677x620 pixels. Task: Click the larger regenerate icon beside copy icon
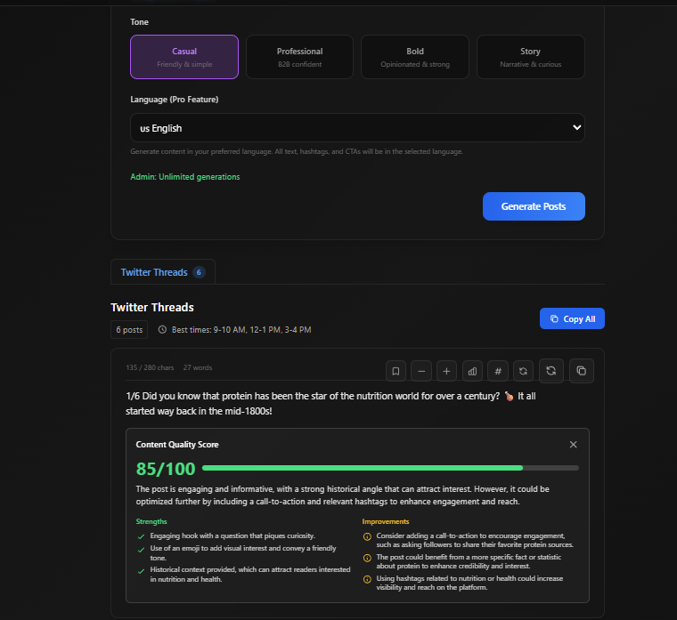coord(551,371)
